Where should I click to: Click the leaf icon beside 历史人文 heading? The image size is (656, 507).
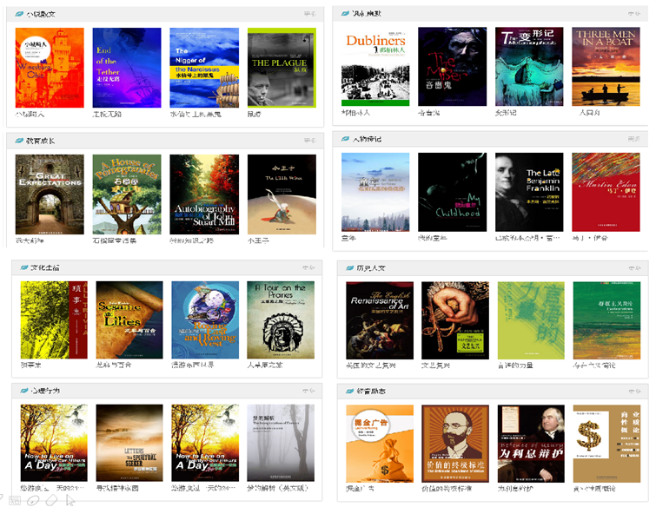coord(350,267)
